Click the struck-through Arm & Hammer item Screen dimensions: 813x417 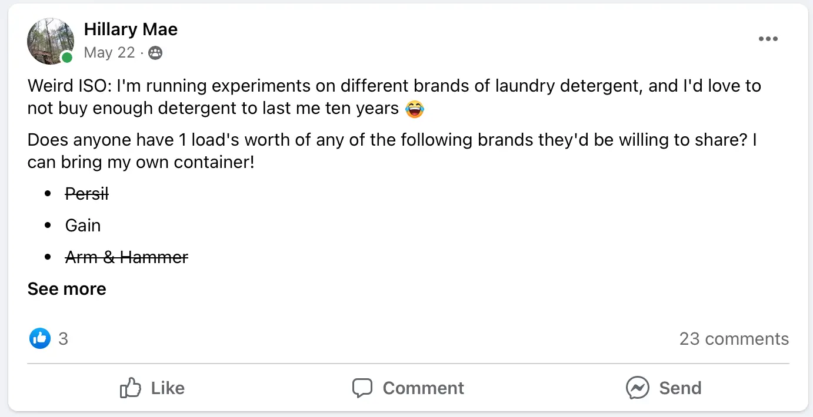pyautogui.click(x=126, y=257)
